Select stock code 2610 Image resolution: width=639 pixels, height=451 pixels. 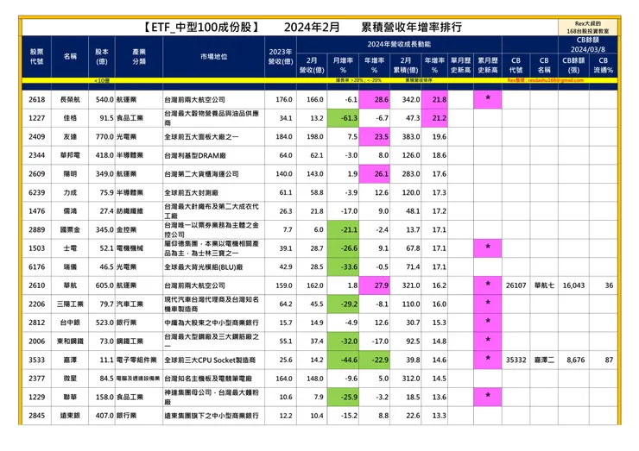[x=36, y=285]
